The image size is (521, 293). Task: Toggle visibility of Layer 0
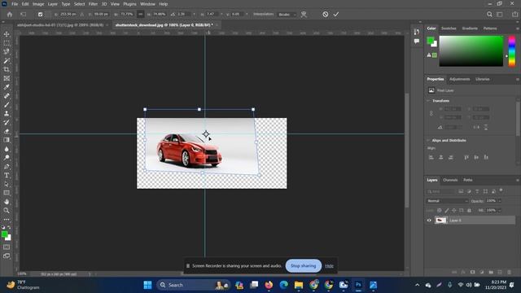429,221
